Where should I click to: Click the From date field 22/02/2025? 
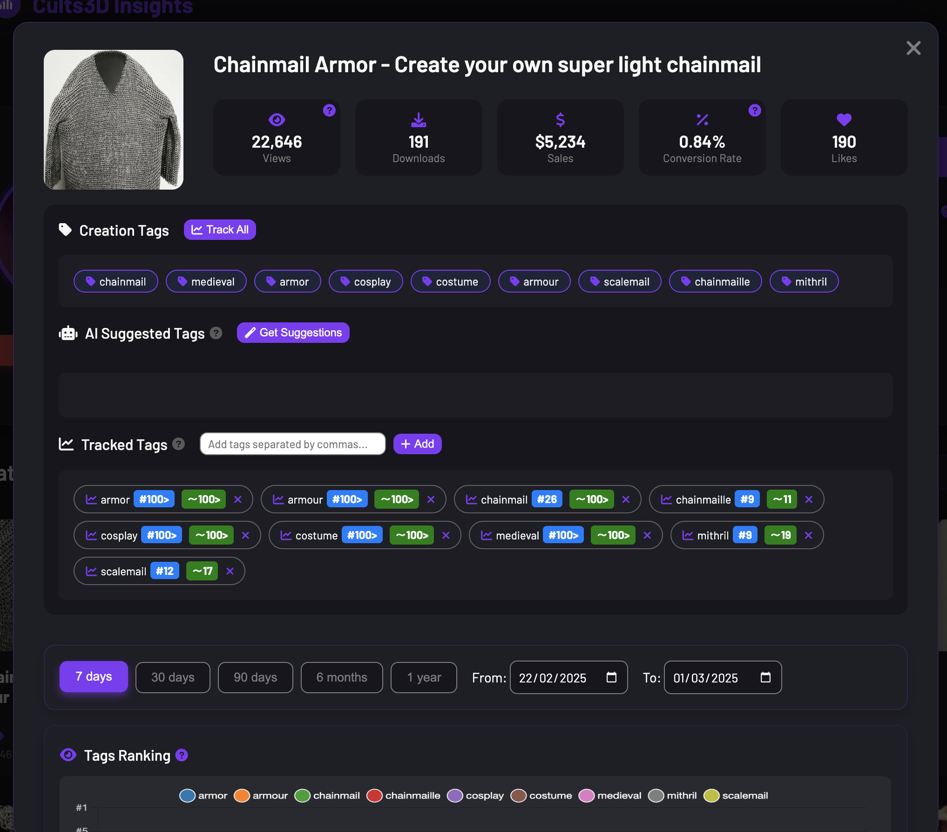(569, 677)
